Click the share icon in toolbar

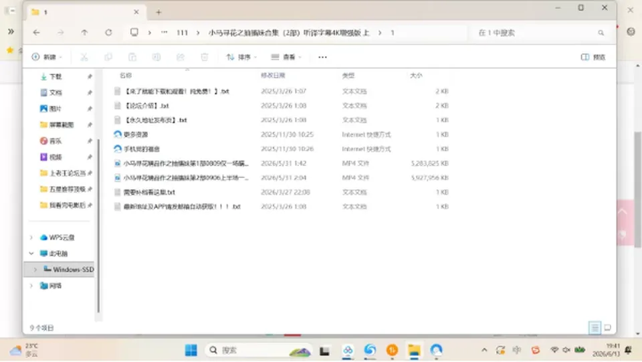coord(181,57)
